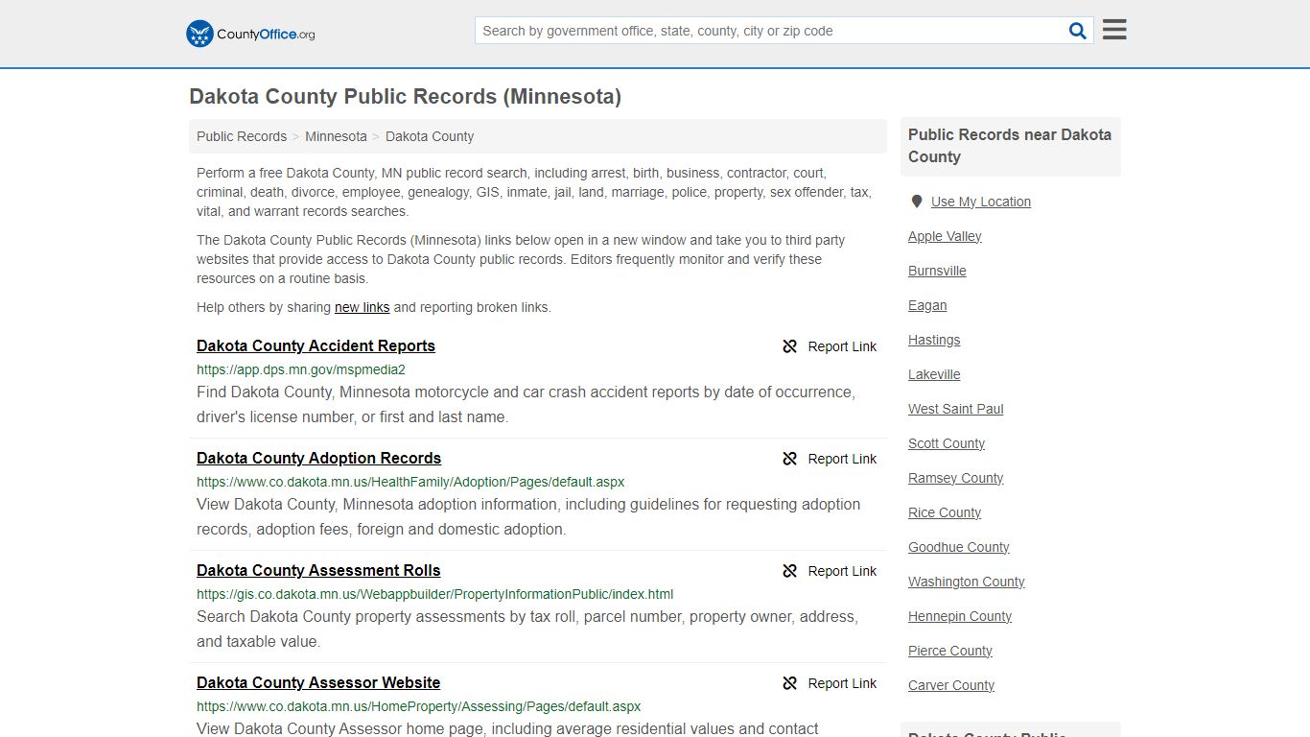Click broken-link icon for Assessor Website
The height and width of the screenshot is (737, 1310).
(x=790, y=683)
